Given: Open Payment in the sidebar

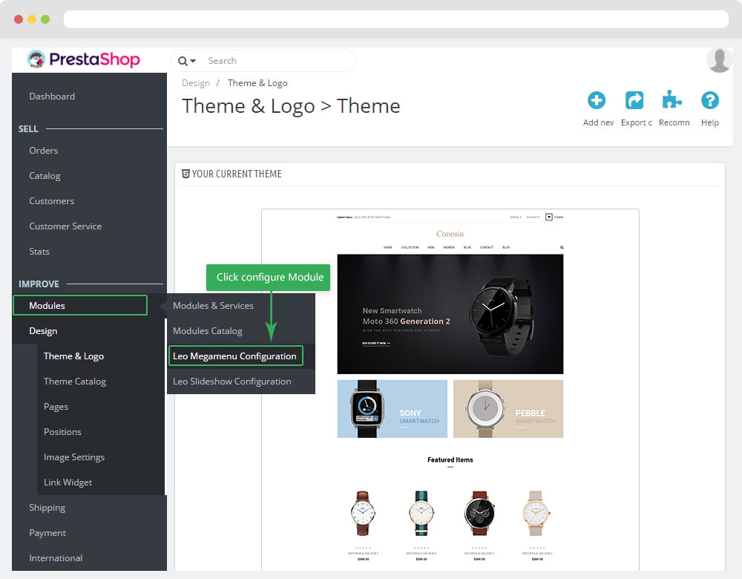Looking at the screenshot, I should (47, 533).
